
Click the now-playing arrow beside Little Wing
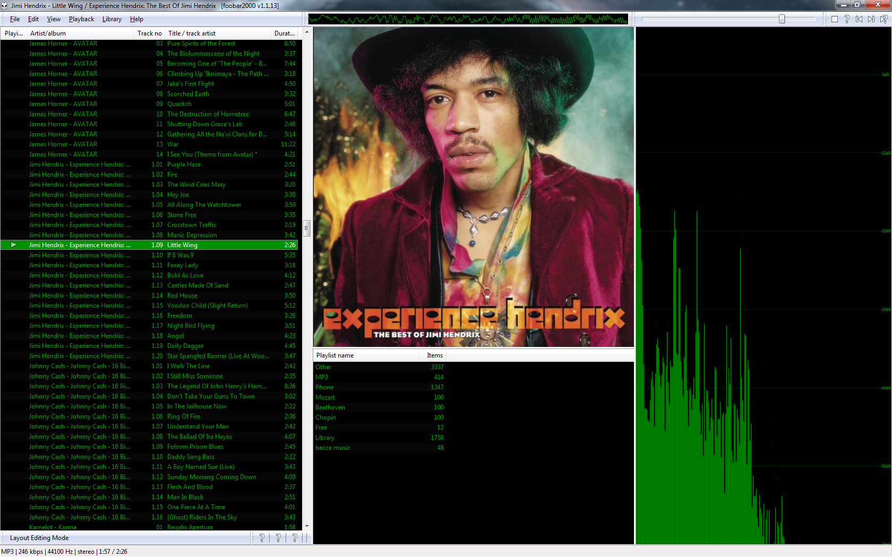[x=13, y=245]
